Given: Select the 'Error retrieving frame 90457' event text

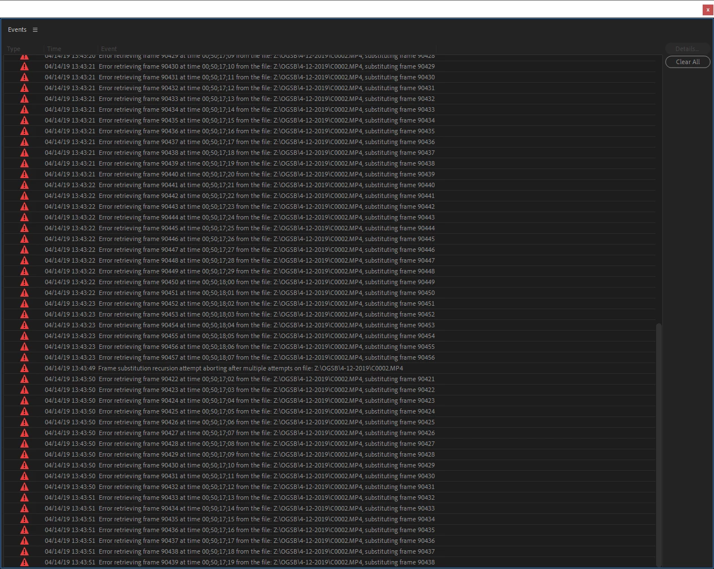Looking at the screenshot, I should pyautogui.click(x=266, y=357).
